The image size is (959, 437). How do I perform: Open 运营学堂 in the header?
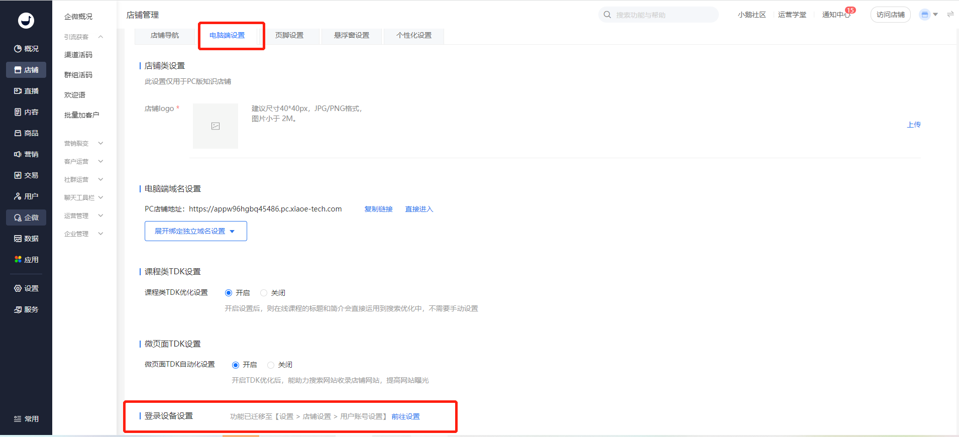(x=792, y=15)
